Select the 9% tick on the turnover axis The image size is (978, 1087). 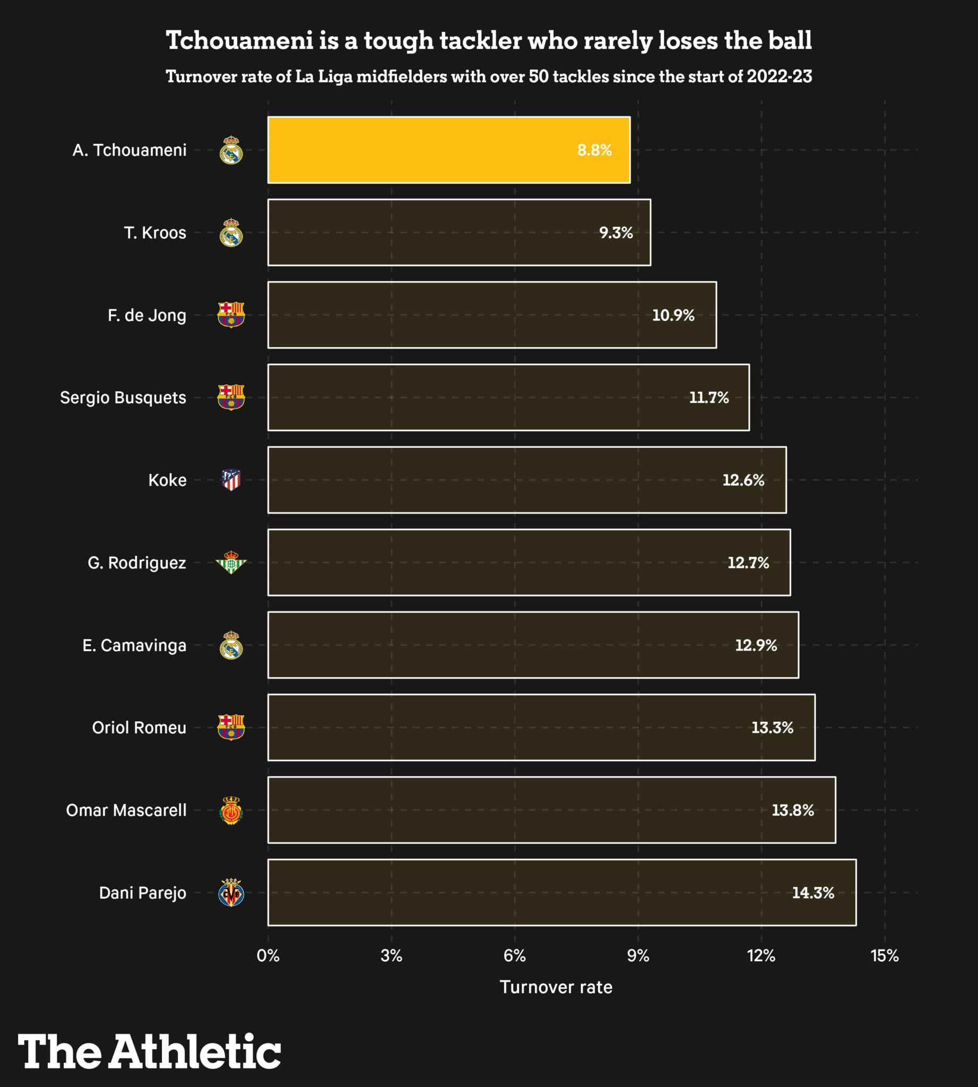[x=638, y=956]
